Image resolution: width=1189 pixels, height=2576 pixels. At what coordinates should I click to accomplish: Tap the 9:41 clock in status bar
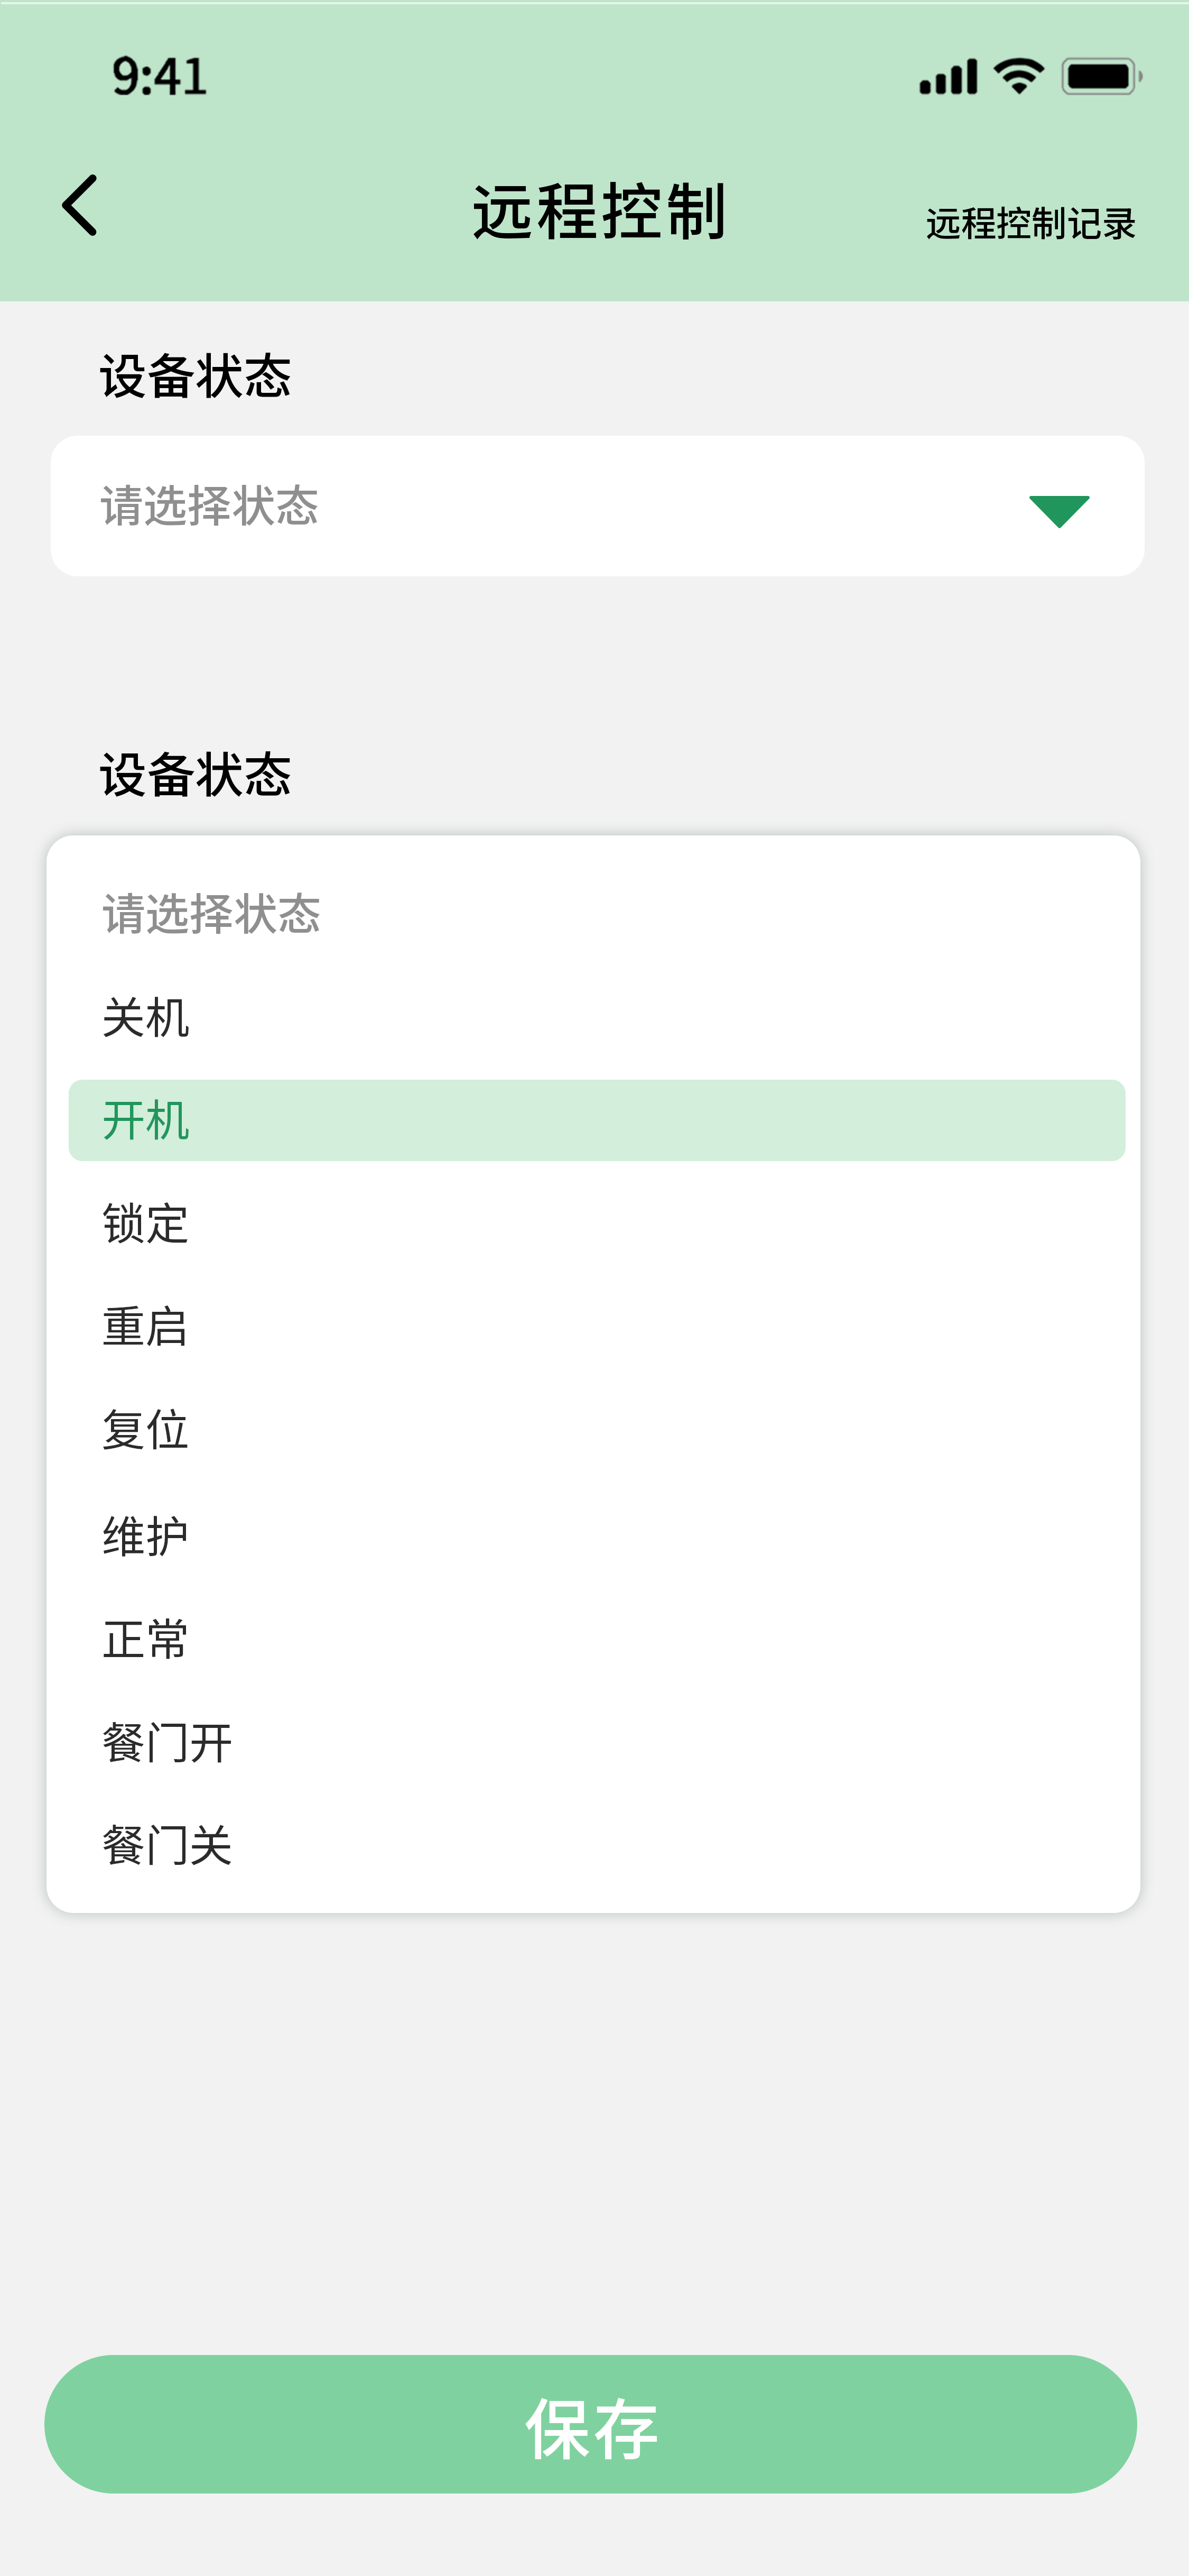tap(160, 77)
